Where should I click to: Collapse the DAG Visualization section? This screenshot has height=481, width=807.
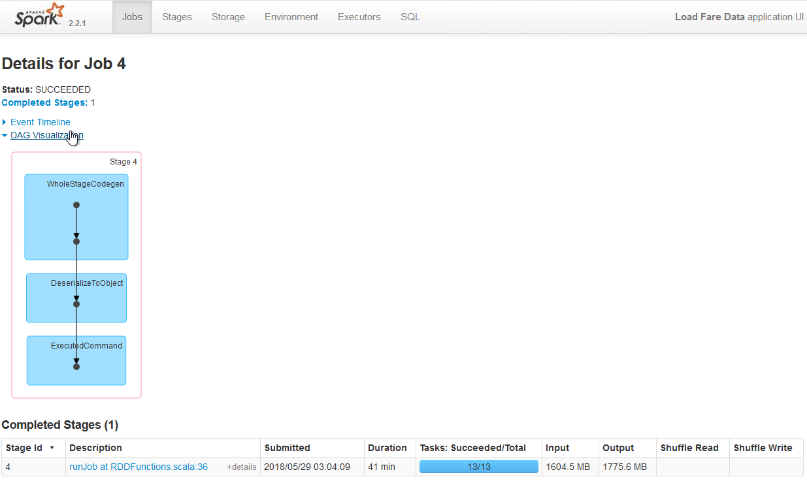coord(46,136)
